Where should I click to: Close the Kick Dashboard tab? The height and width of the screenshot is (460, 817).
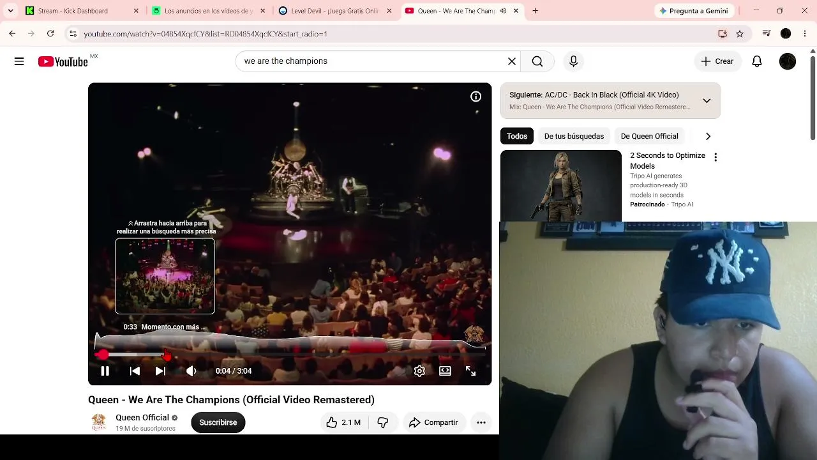tap(136, 11)
